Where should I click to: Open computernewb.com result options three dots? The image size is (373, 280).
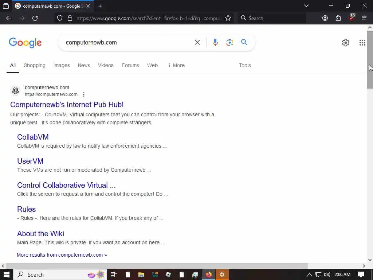tap(84, 94)
